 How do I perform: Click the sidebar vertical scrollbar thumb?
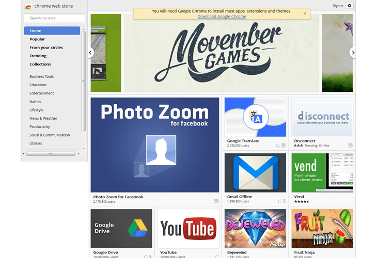click(84, 81)
